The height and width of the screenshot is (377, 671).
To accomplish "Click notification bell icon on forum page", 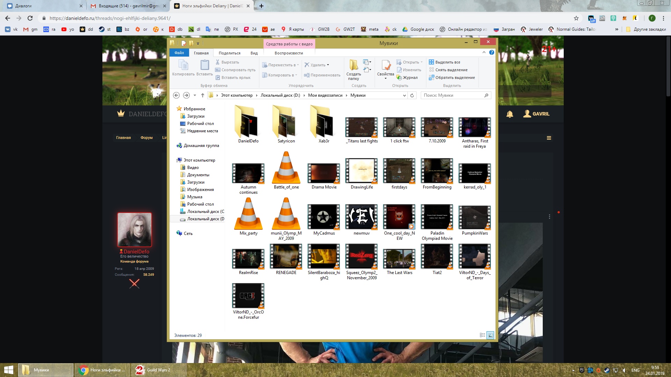I will [510, 114].
